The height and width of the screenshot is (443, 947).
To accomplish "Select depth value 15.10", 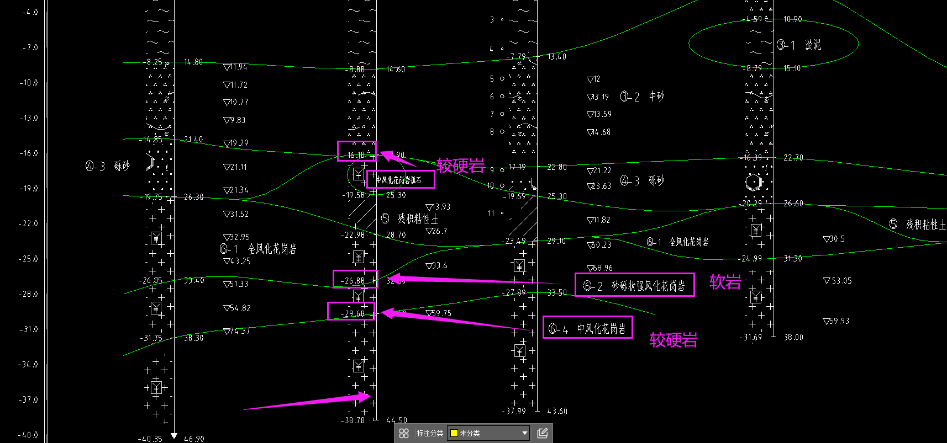I will coord(792,68).
